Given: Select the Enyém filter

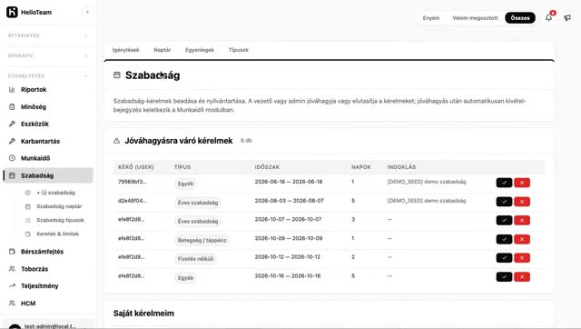Looking at the screenshot, I should [431, 18].
